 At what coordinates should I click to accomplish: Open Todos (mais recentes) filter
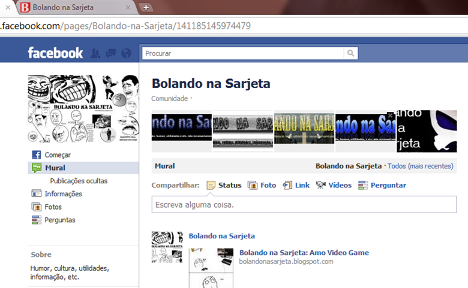click(x=420, y=166)
